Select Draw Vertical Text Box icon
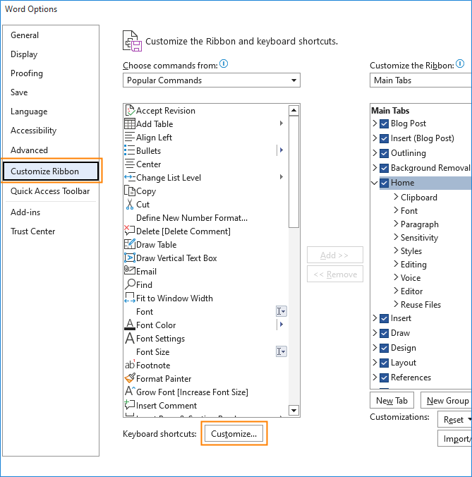 pos(130,258)
